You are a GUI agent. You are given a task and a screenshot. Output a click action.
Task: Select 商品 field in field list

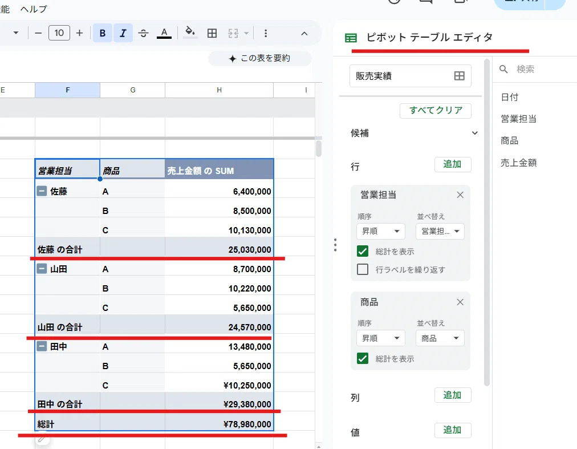[510, 140]
